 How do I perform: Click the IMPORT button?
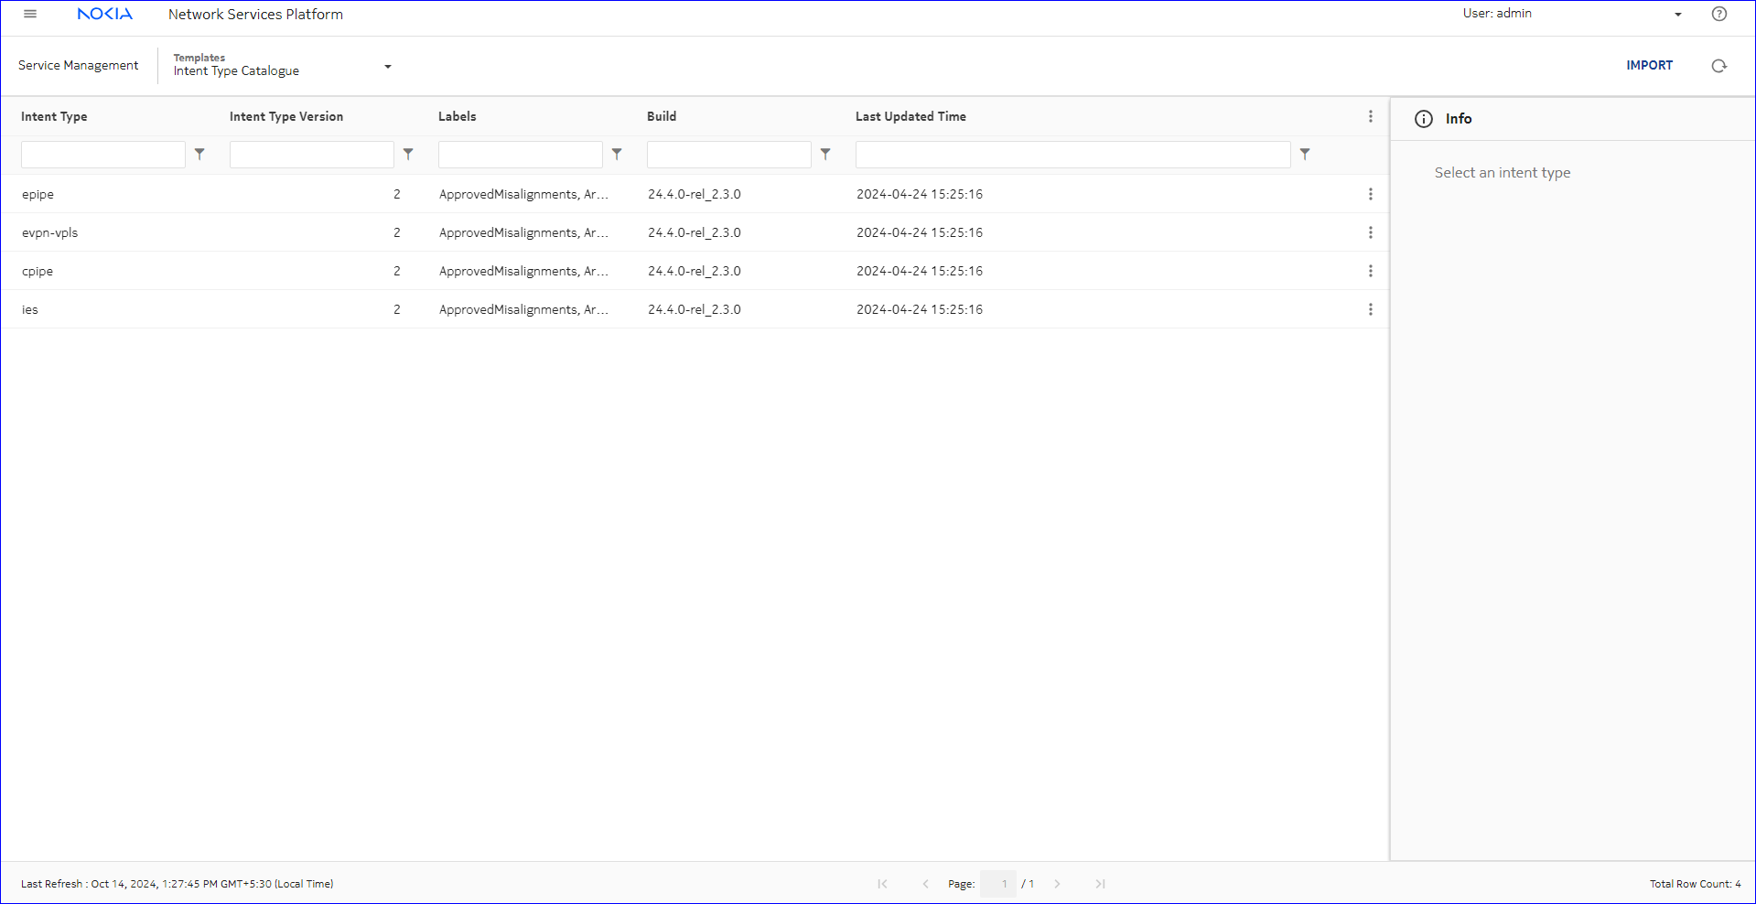click(x=1649, y=65)
